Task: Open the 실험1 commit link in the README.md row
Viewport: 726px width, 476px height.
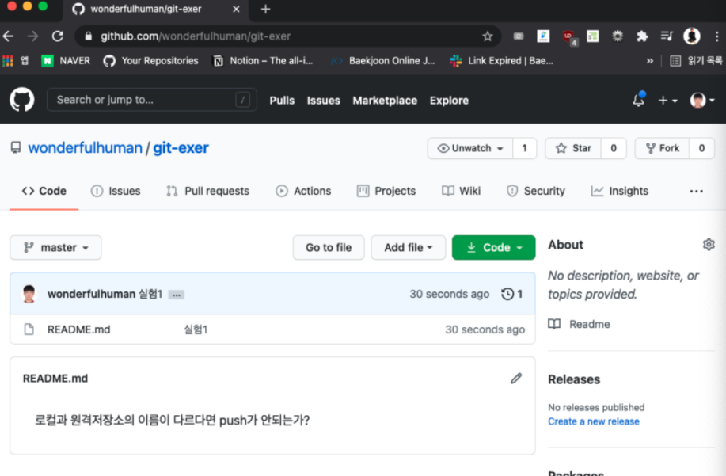Action: (196, 329)
